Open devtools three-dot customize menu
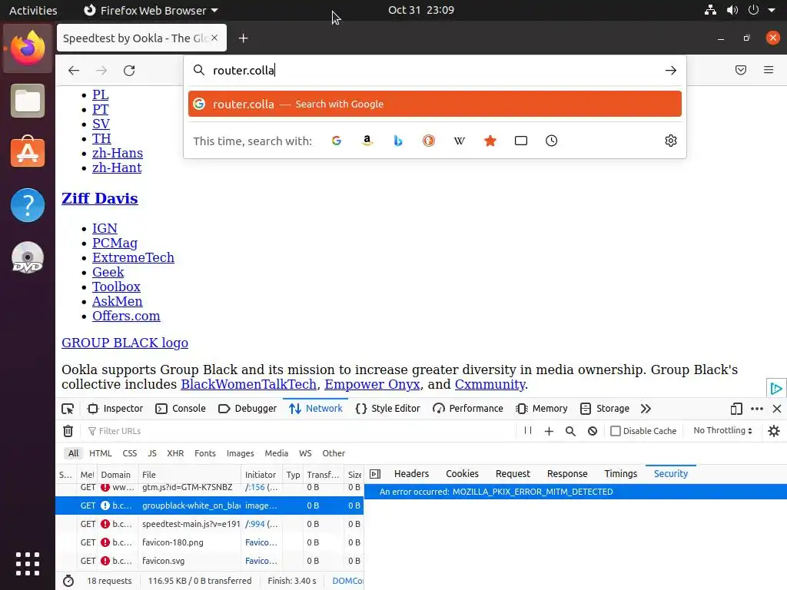This screenshot has height=590, width=787. tap(757, 409)
